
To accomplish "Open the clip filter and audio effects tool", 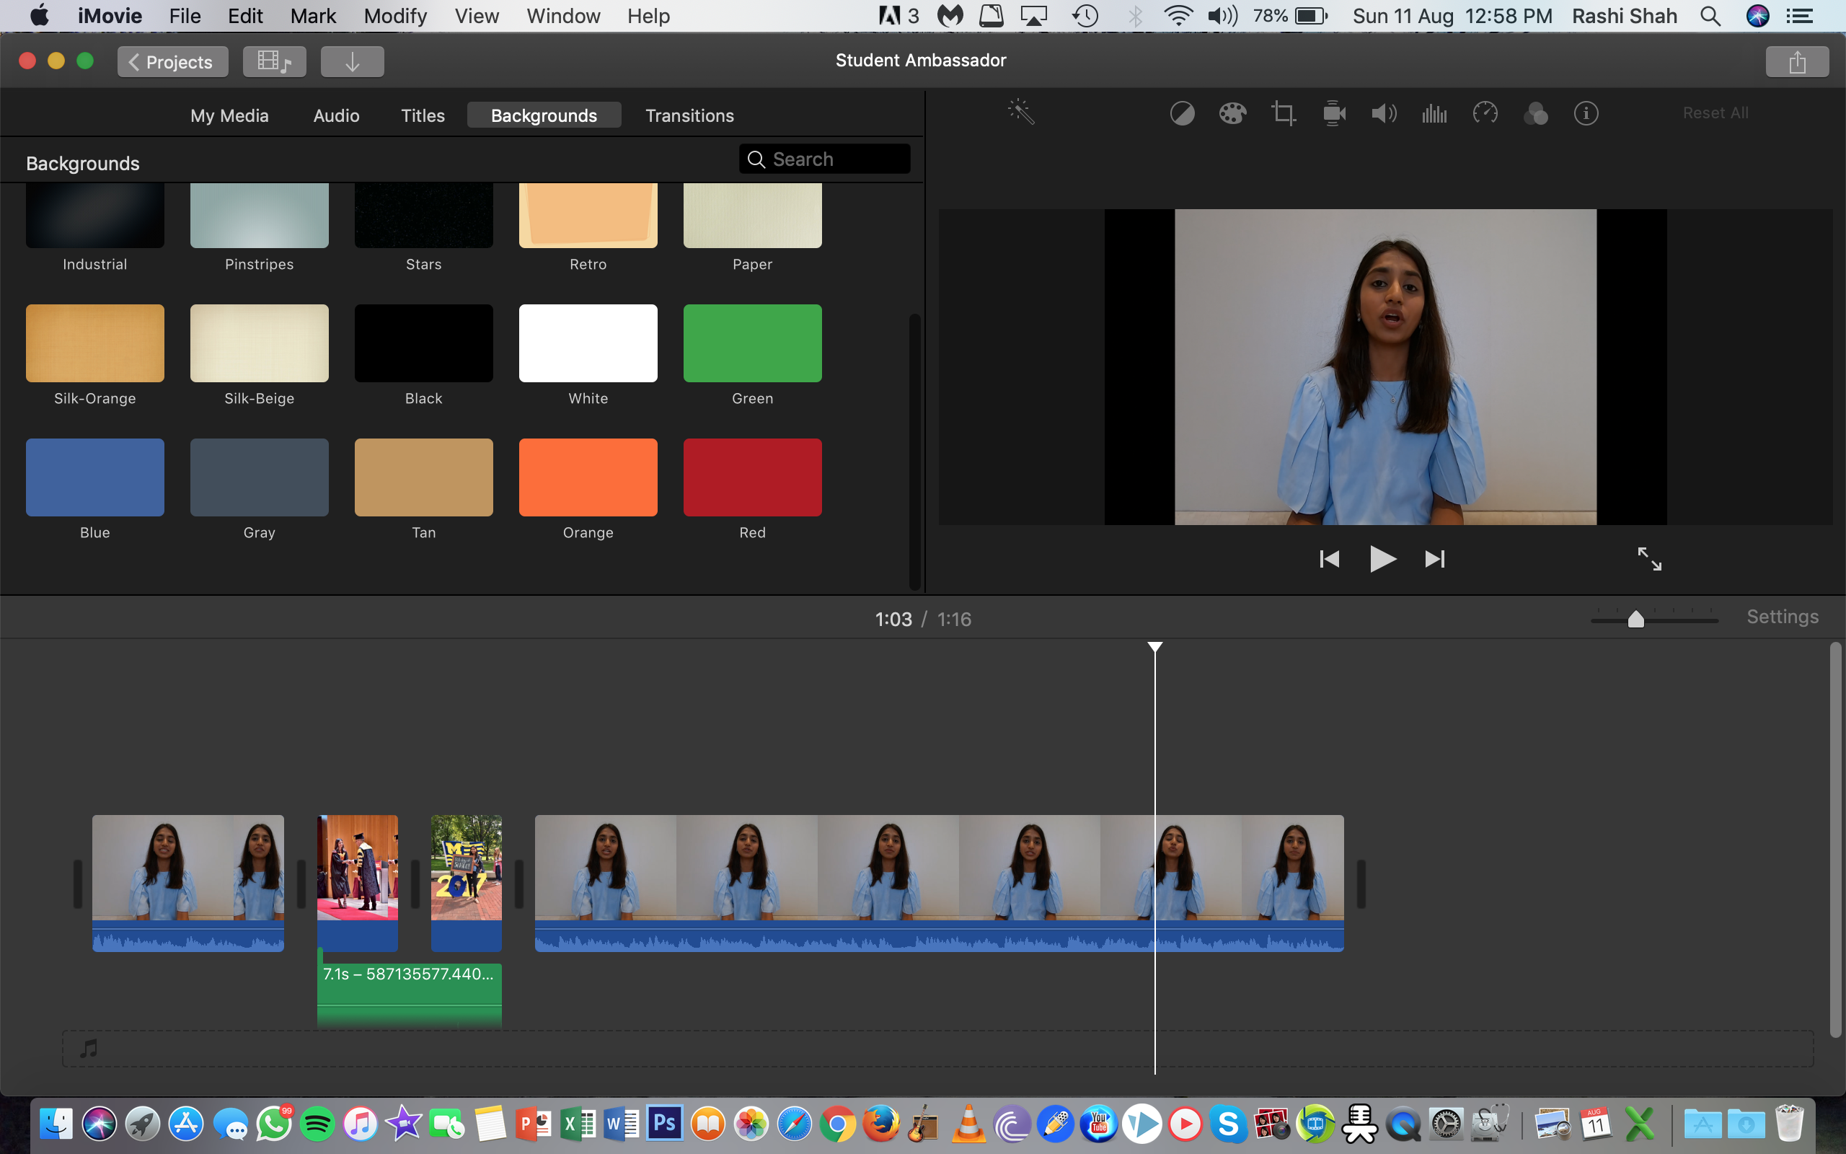I will (x=1535, y=114).
